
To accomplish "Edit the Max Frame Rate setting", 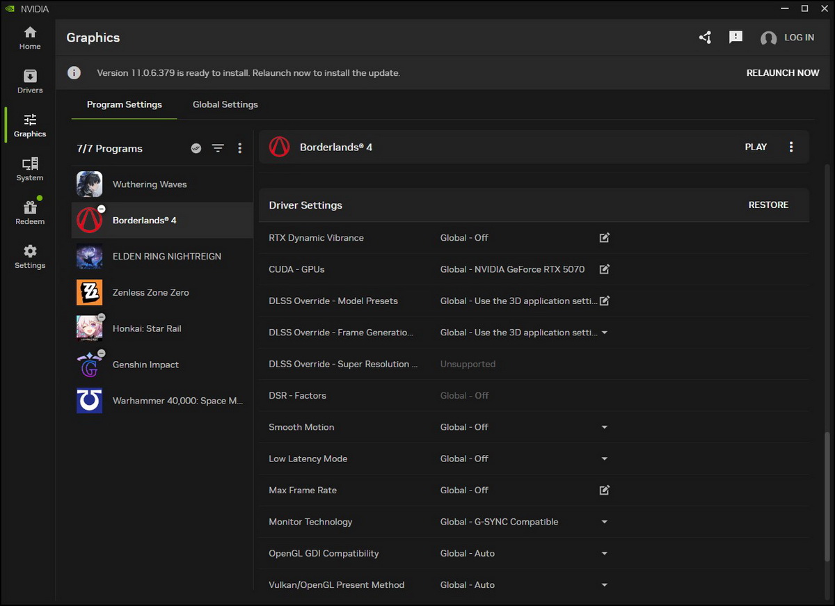I will pos(604,491).
